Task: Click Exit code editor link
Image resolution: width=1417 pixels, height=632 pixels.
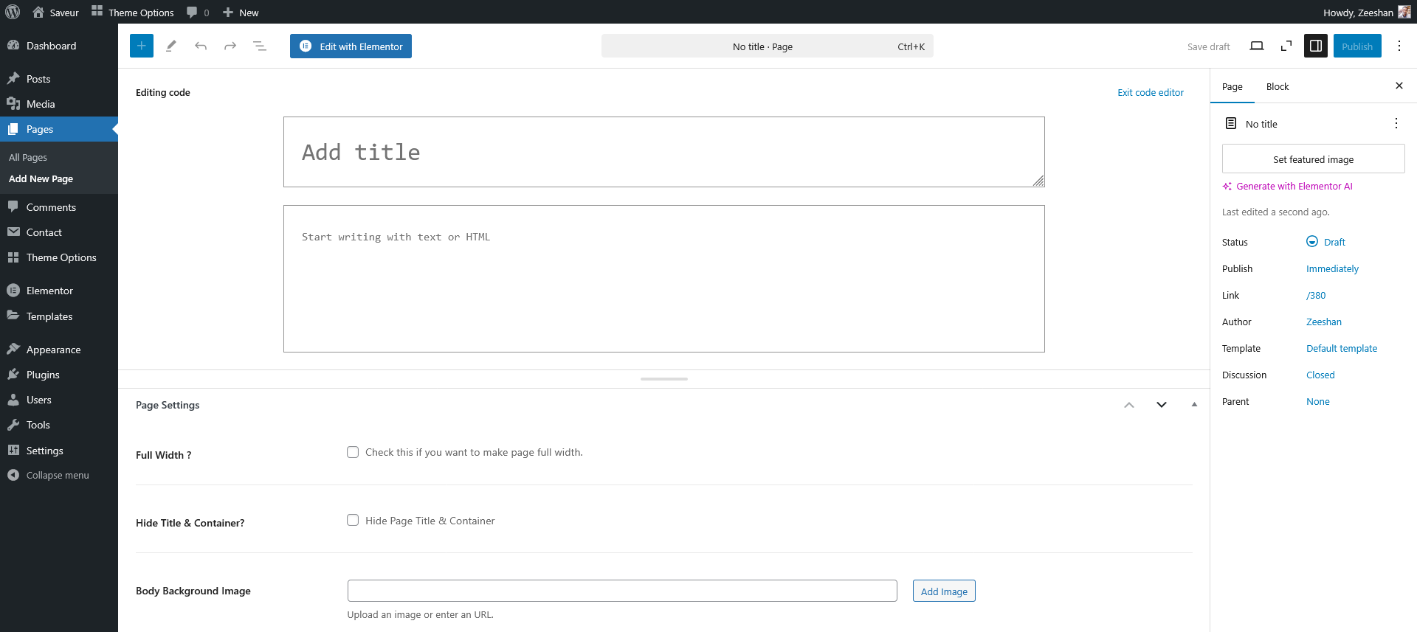Action: [1150, 92]
